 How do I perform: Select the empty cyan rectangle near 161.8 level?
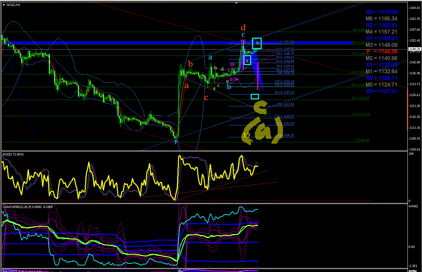coord(255,96)
